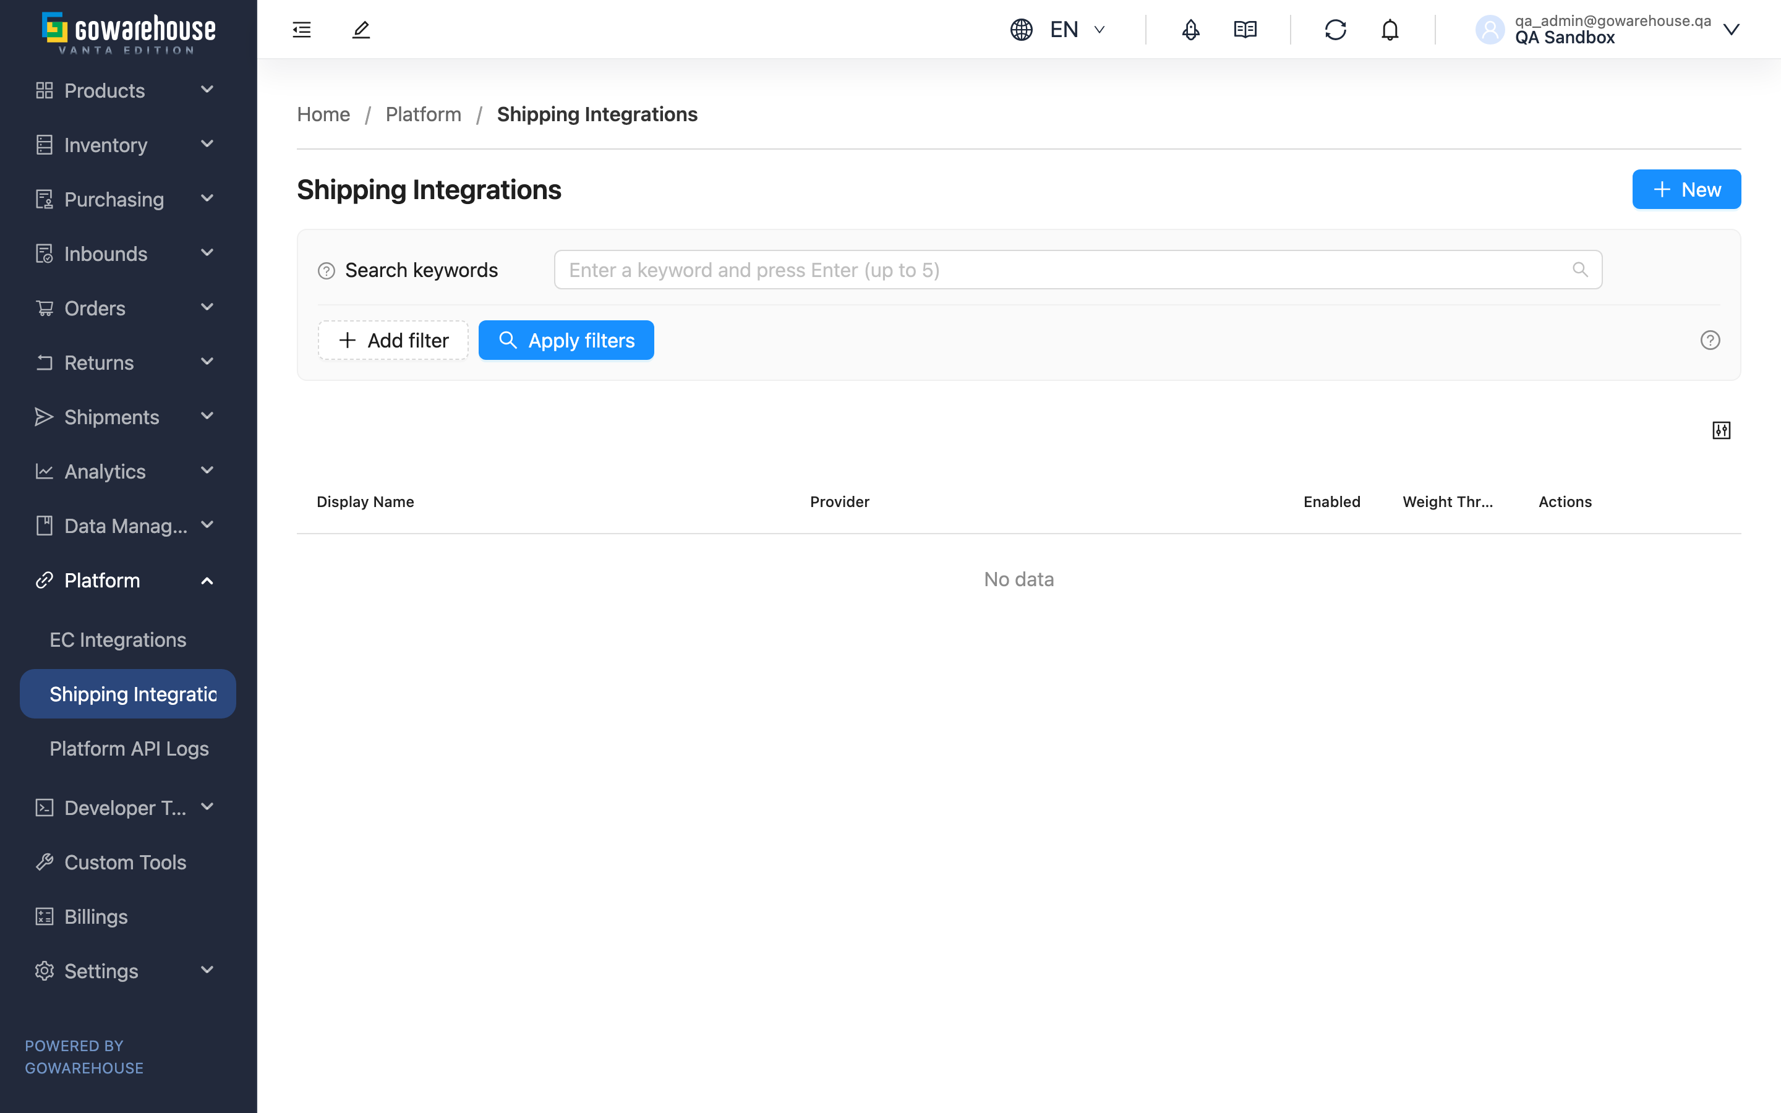
Task: Click the Search keywords help icon
Action: point(326,271)
